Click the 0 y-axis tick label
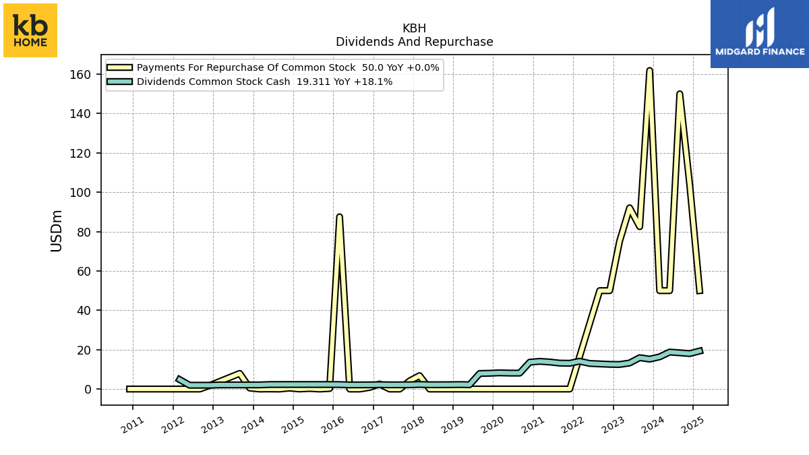Viewport: 809px width, 455px height. [x=89, y=390]
